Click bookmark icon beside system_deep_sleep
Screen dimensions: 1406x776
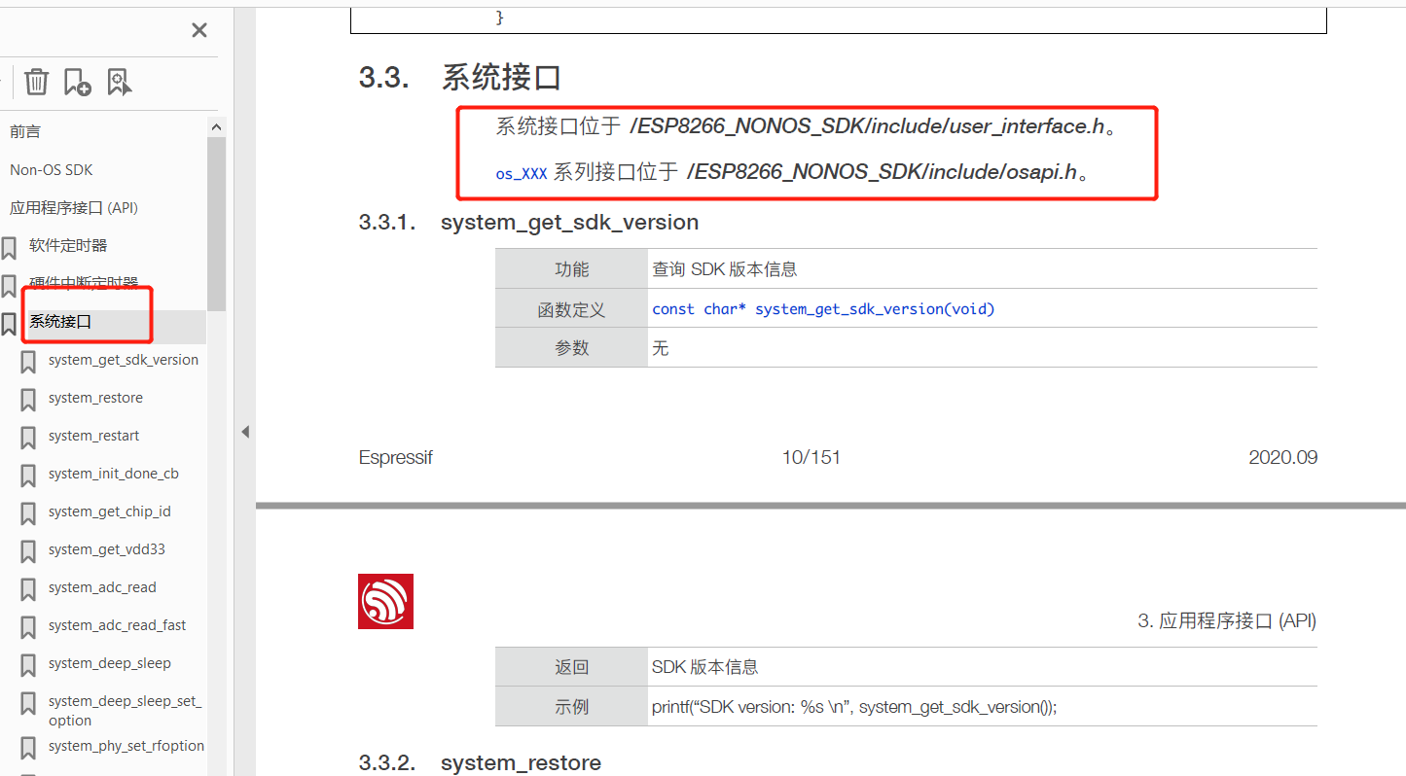coord(28,665)
